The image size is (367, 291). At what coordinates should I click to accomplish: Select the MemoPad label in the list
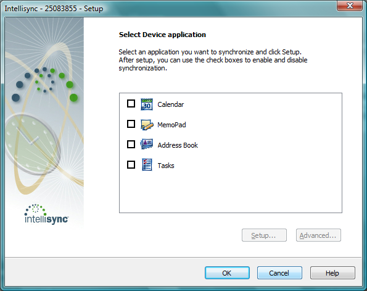click(x=171, y=125)
